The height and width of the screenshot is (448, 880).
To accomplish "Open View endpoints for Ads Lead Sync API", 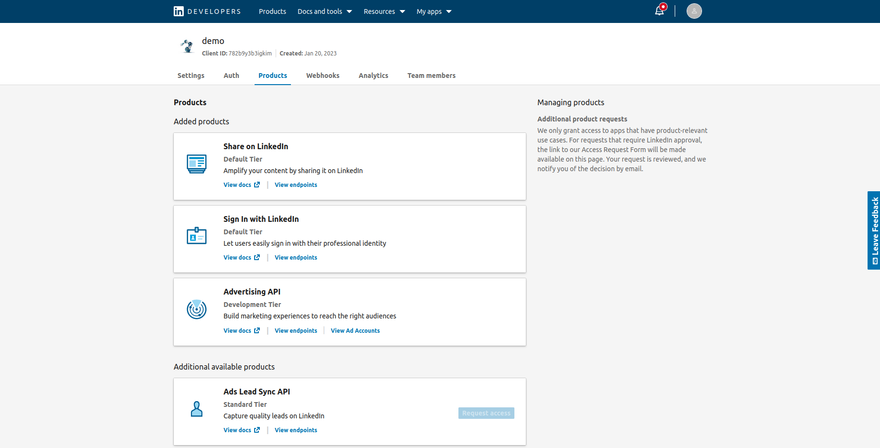I will [296, 430].
